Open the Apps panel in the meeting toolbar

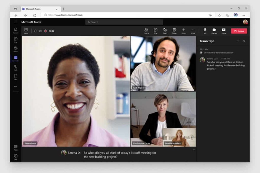tap(184, 31)
